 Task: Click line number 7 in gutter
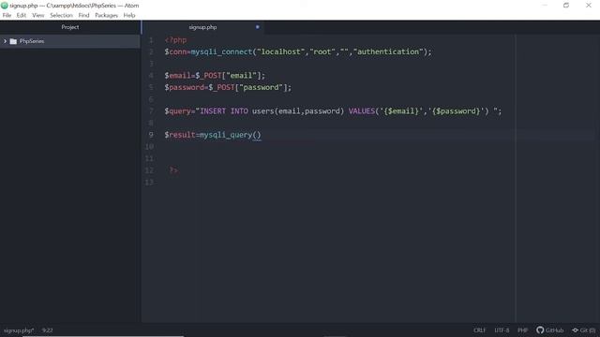[151, 110]
